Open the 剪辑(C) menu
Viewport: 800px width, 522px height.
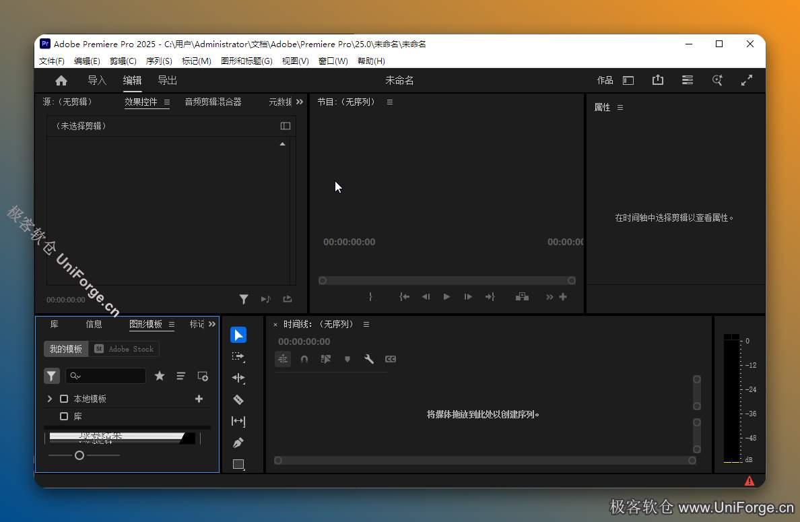tap(123, 61)
